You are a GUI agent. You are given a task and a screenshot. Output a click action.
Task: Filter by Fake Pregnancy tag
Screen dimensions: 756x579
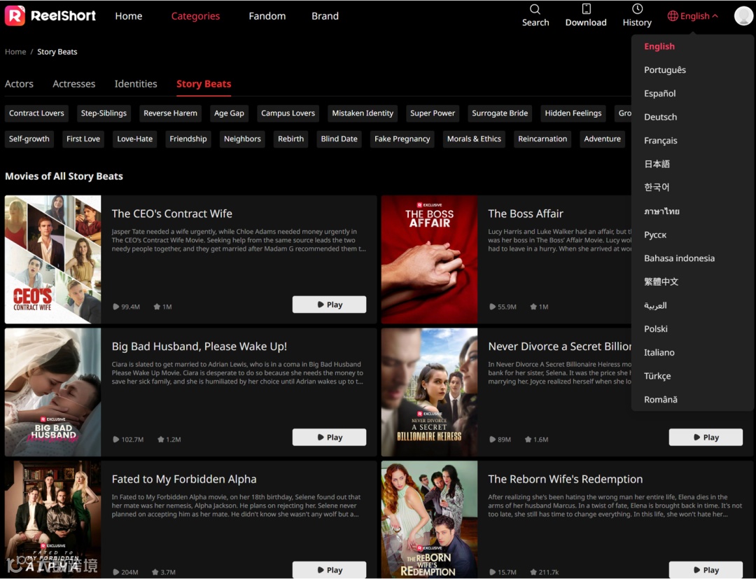click(x=402, y=139)
